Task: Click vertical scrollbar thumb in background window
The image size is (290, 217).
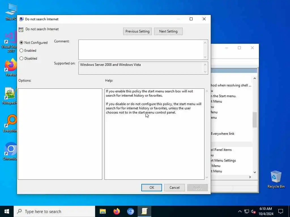Action: [x=255, y=120]
